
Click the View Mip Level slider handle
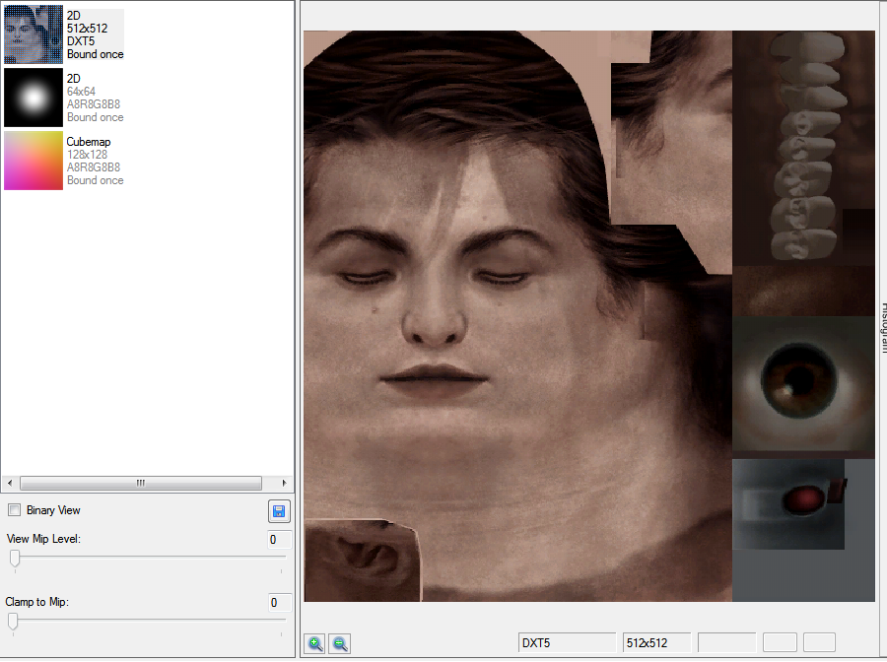point(15,558)
